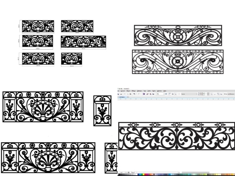Open the Window menu
The height and width of the screenshot is (176, 235).
(x=160, y=91)
